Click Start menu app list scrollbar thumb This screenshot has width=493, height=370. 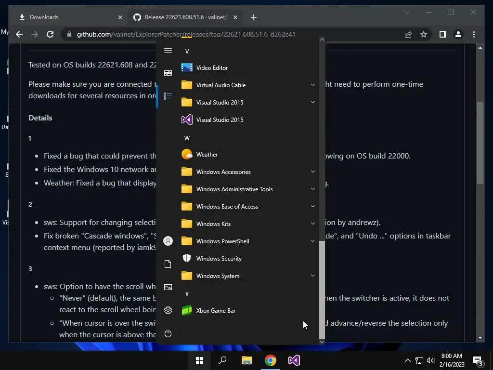coord(322,290)
